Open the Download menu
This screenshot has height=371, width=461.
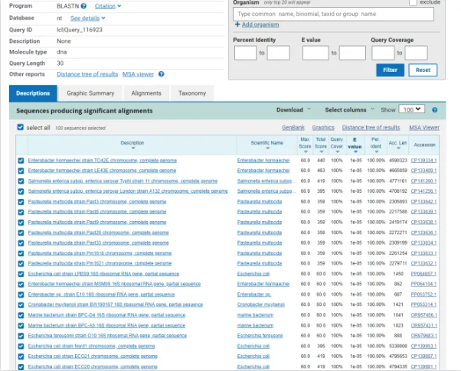click(x=293, y=109)
